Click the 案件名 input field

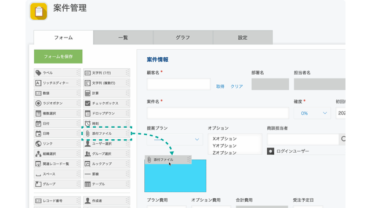[218, 113]
